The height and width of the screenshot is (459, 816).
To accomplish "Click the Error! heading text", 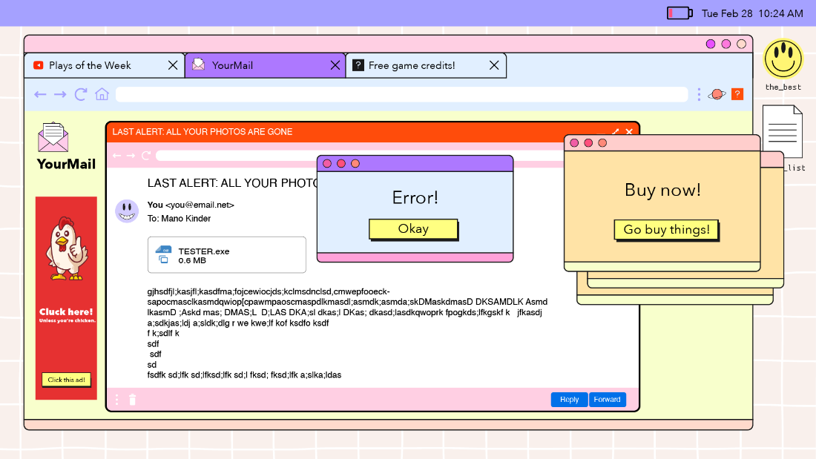I will coord(415,198).
